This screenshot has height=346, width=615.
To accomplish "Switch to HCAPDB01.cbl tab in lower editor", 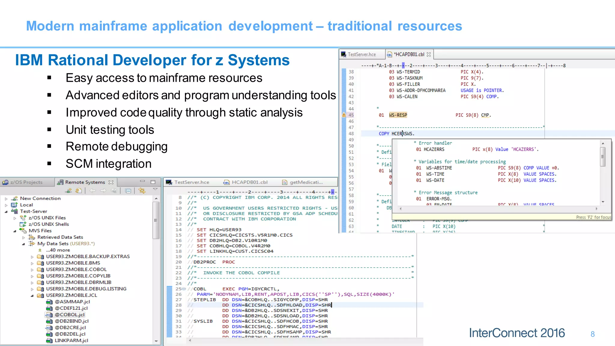I will point(245,182).
